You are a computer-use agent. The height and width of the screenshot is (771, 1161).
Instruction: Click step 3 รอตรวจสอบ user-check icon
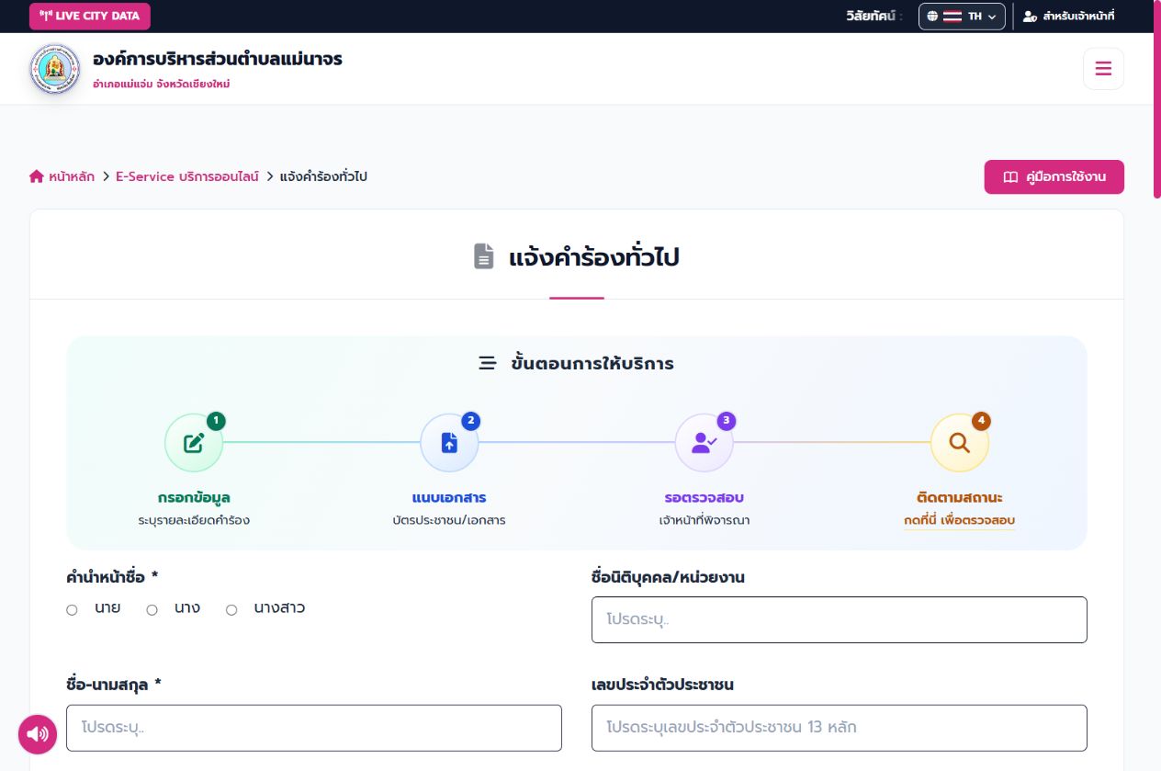pyautogui.click(x=704, y=443)
